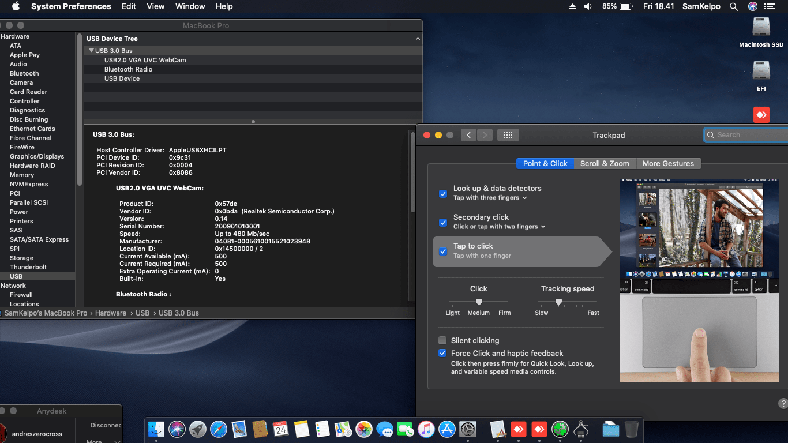
Task: Click the volume icon in the menu bar
Action: click(x=588, y=6)
